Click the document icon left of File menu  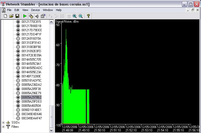point(4,10)
